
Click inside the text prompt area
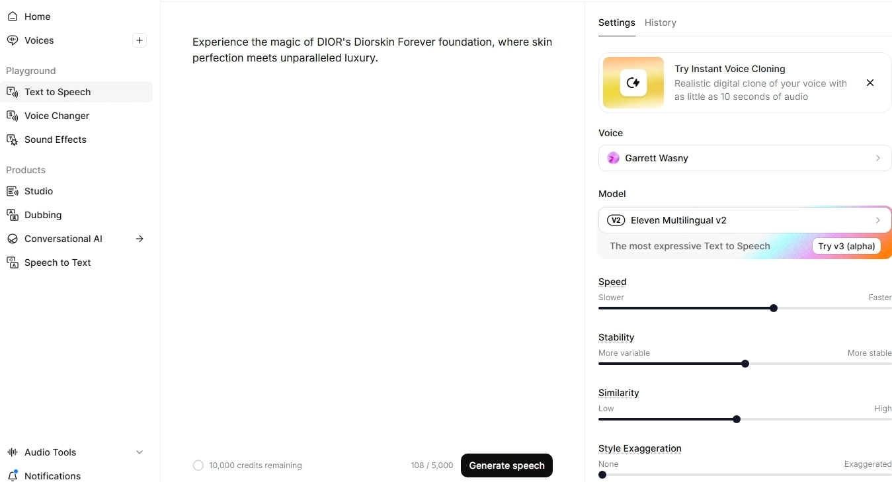[x=372, y=50]
